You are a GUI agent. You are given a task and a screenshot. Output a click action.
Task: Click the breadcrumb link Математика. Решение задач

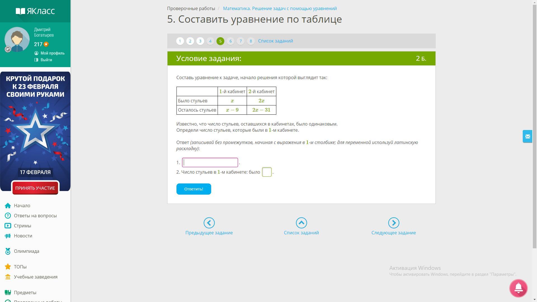pyautogui.click(x=280, y=8)
